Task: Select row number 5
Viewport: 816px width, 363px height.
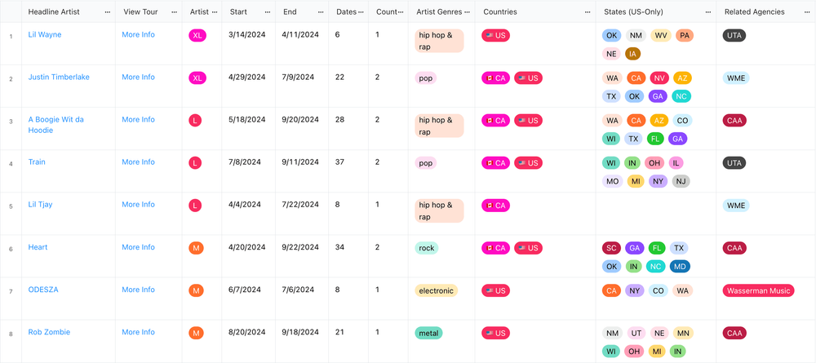Action: point(11,206)
